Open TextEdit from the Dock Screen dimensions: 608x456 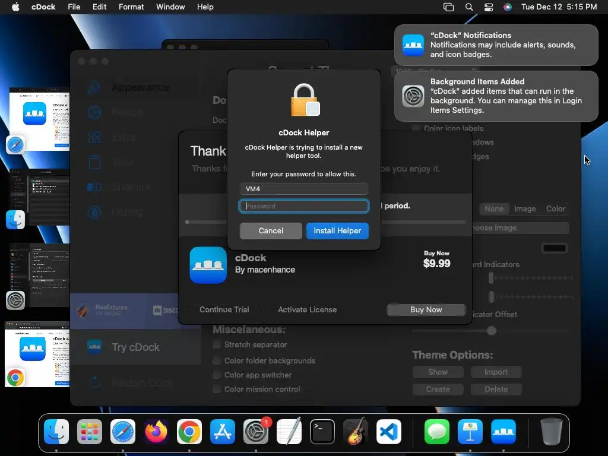[289, 432]
